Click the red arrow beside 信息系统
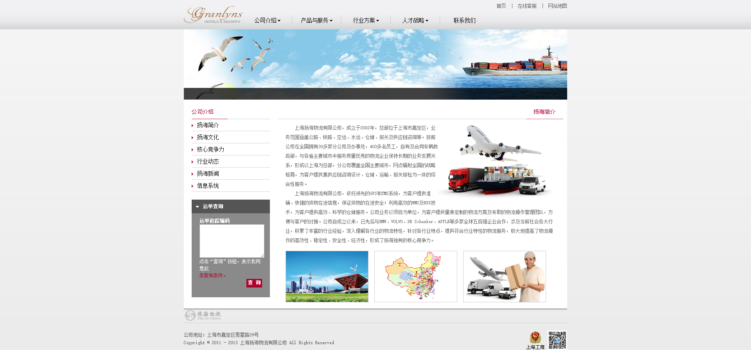 (x=192, y=186)
